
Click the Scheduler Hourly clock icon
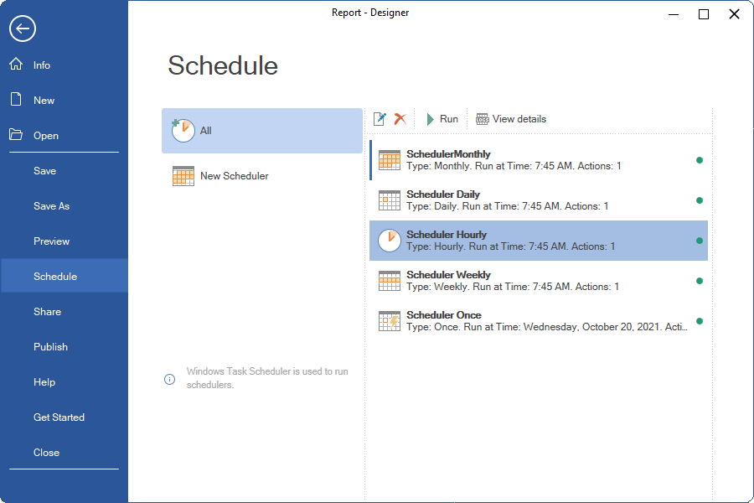389,241
